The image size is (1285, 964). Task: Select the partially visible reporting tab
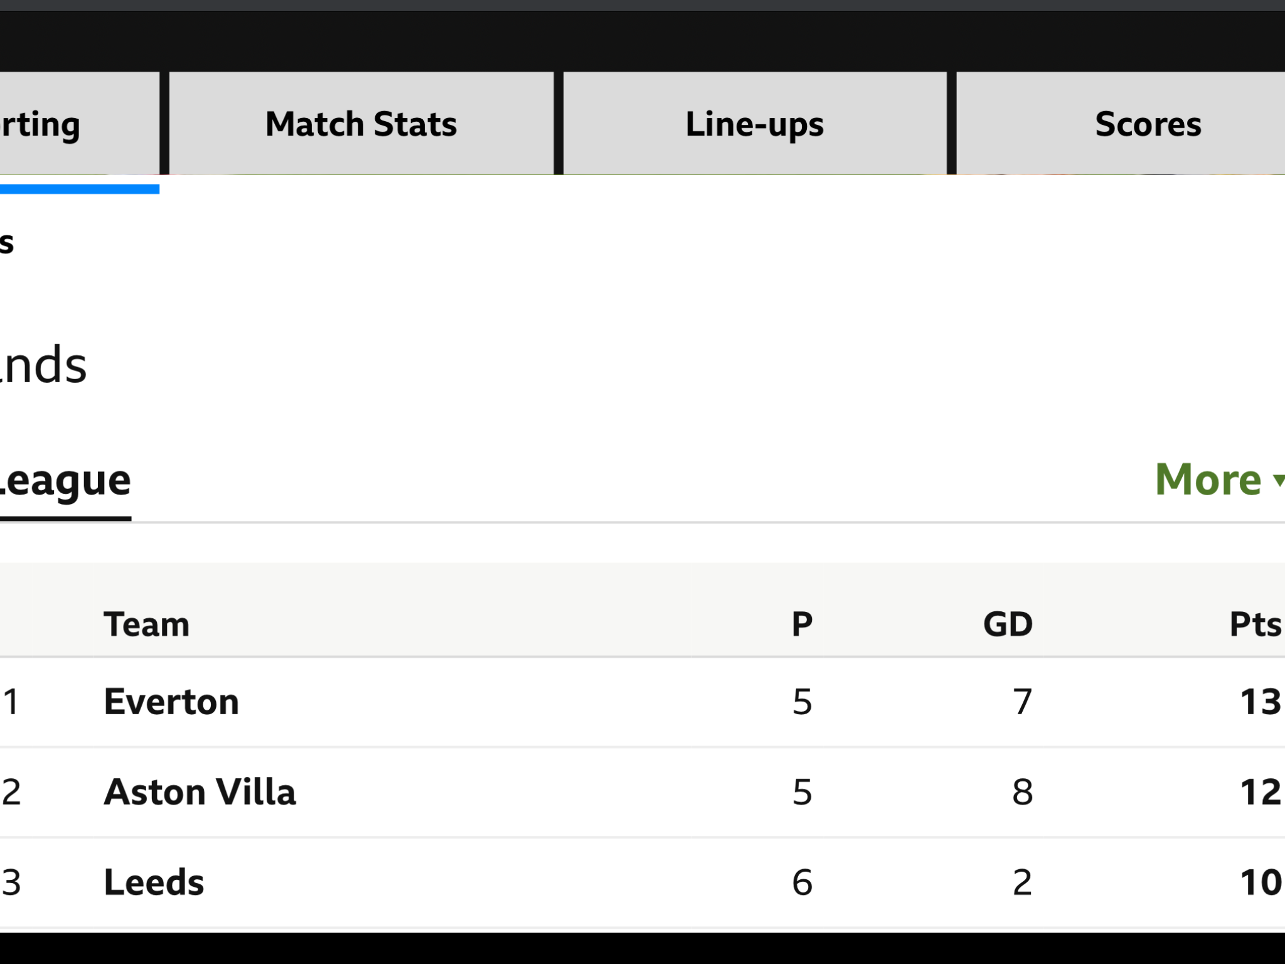click(x=80, y=123)
